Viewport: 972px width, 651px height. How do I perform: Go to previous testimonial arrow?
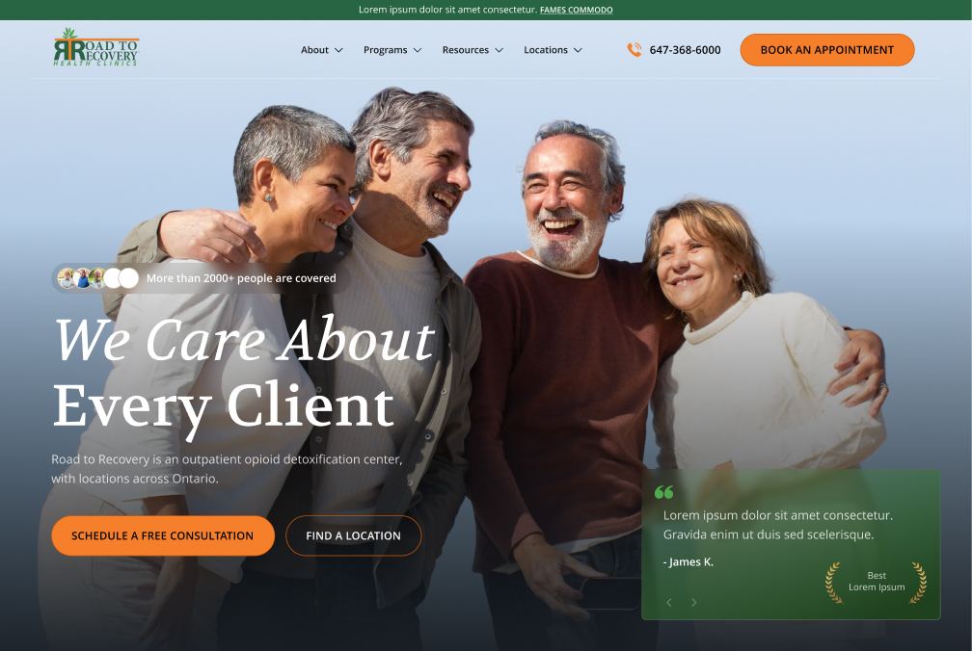click(x=669, y=602)
